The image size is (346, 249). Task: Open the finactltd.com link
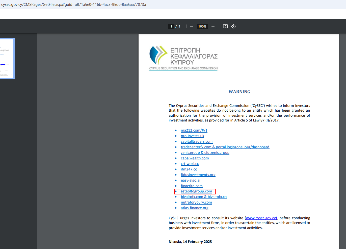point(192,186)
